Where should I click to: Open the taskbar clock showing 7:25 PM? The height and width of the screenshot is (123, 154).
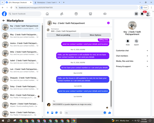[x=144, y=121]
